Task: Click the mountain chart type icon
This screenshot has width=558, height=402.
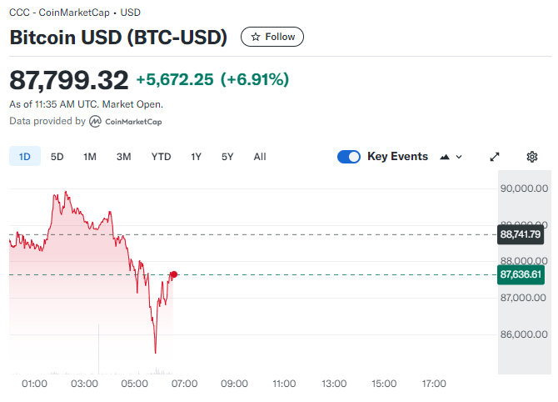Action: pyautogui.click(x=444, y=157)
